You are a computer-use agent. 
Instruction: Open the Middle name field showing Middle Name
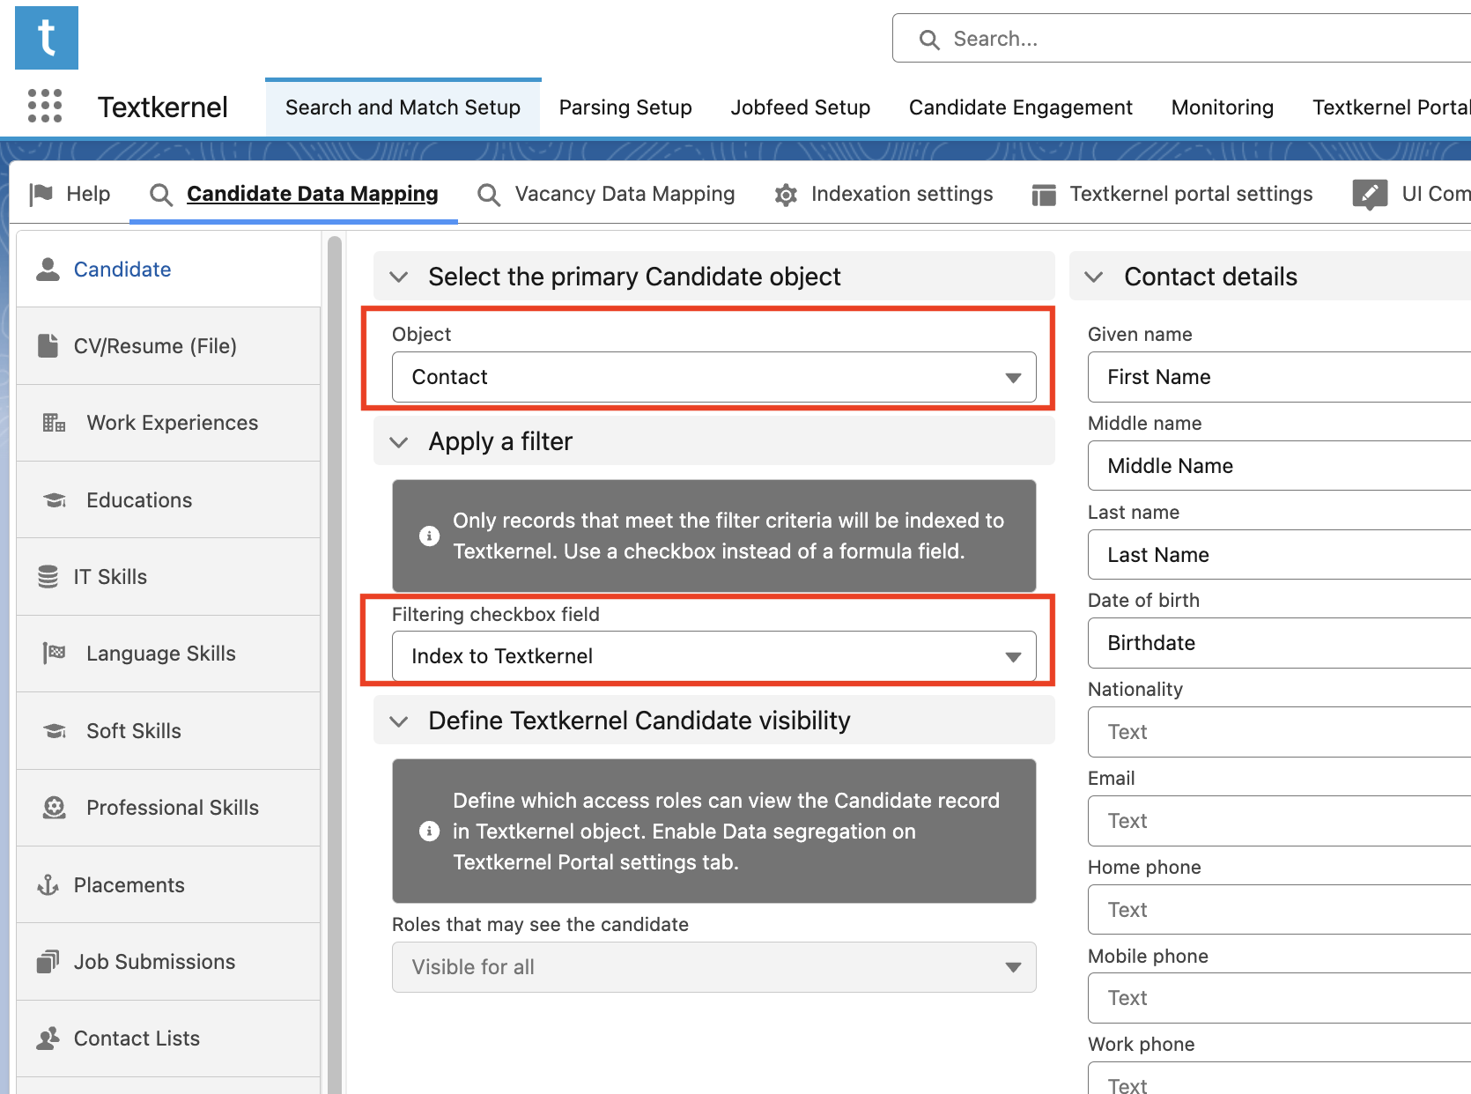point(1279,466)
